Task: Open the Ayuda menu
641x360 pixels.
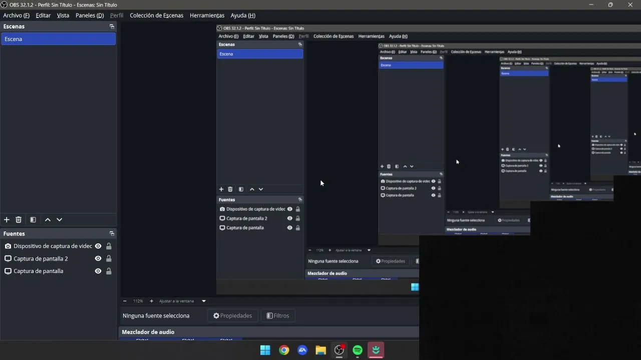Action: click(243, 15)
